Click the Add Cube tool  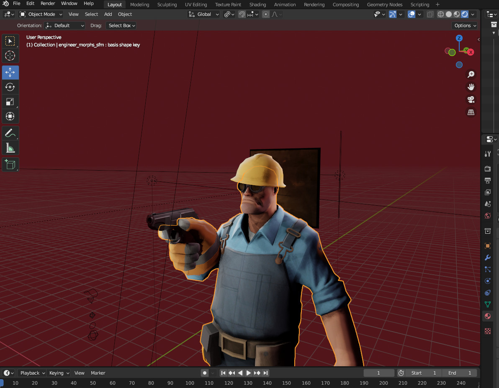click(x=10, y=164)
